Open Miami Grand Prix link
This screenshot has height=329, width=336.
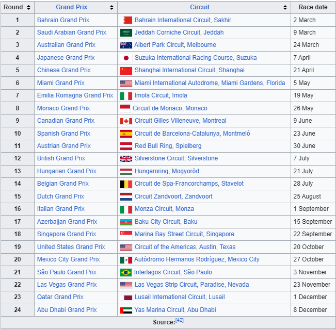[60, 83]
